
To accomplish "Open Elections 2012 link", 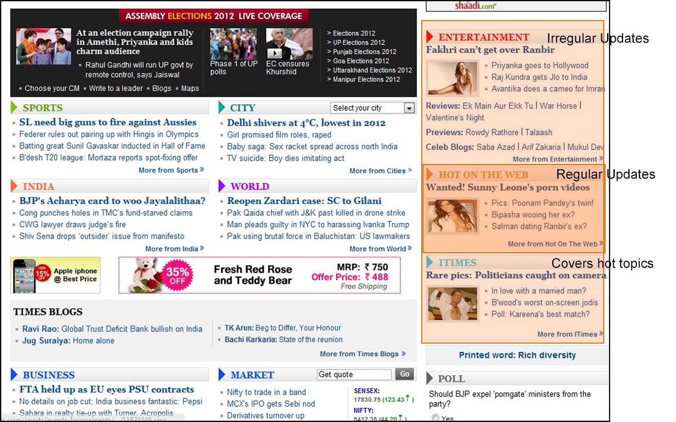I will coord(354,33).
